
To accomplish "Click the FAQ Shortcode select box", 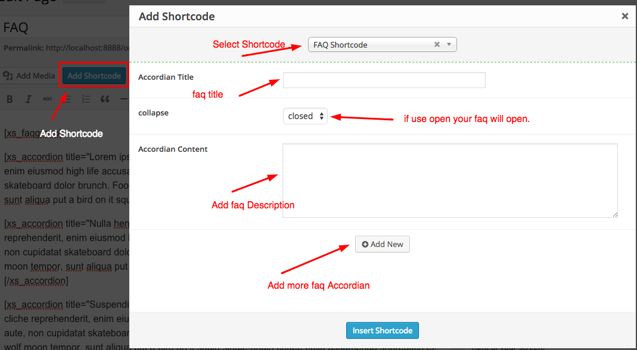I will (369, 45).
